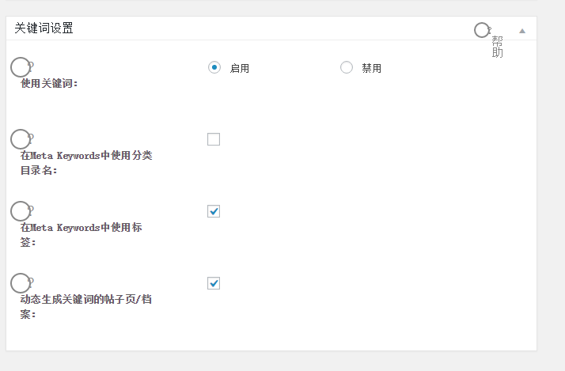Click the 启用 option text
565x371 pixels.
click(240, 68)
